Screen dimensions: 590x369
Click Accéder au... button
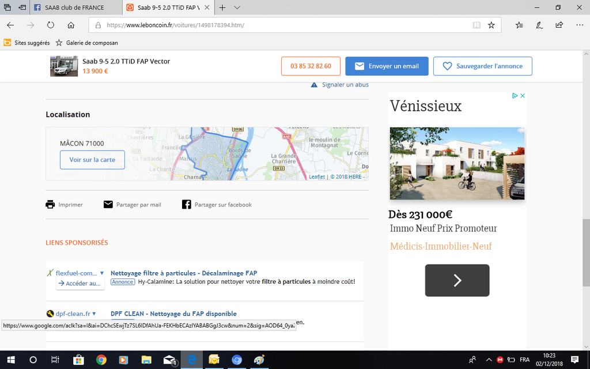point(80,284)
